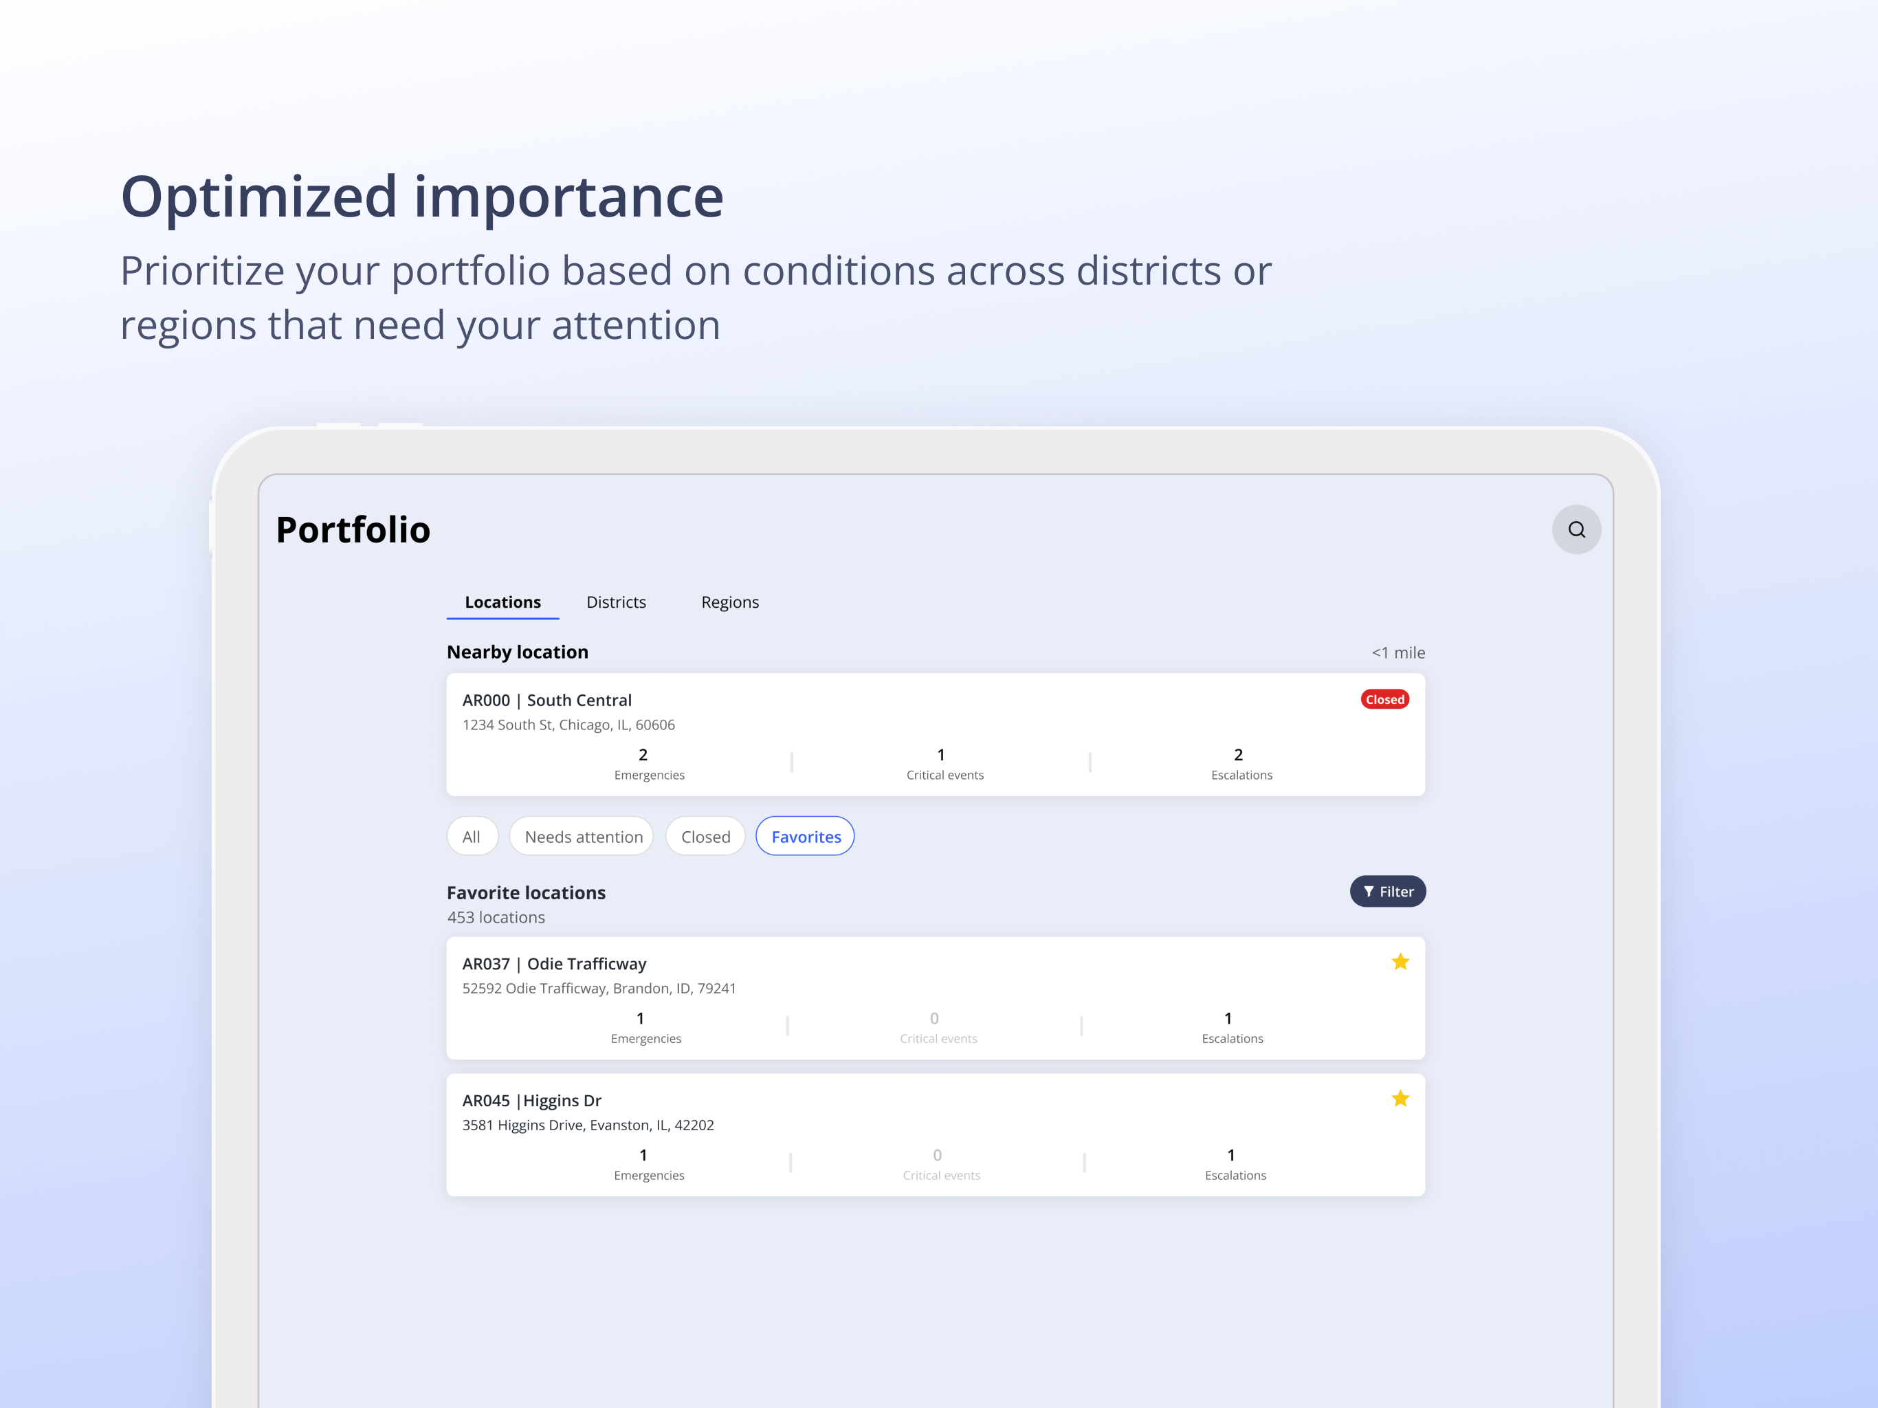Open the Filter options
This screenshot has height=1408, width=1878.
pos(1387,891)
